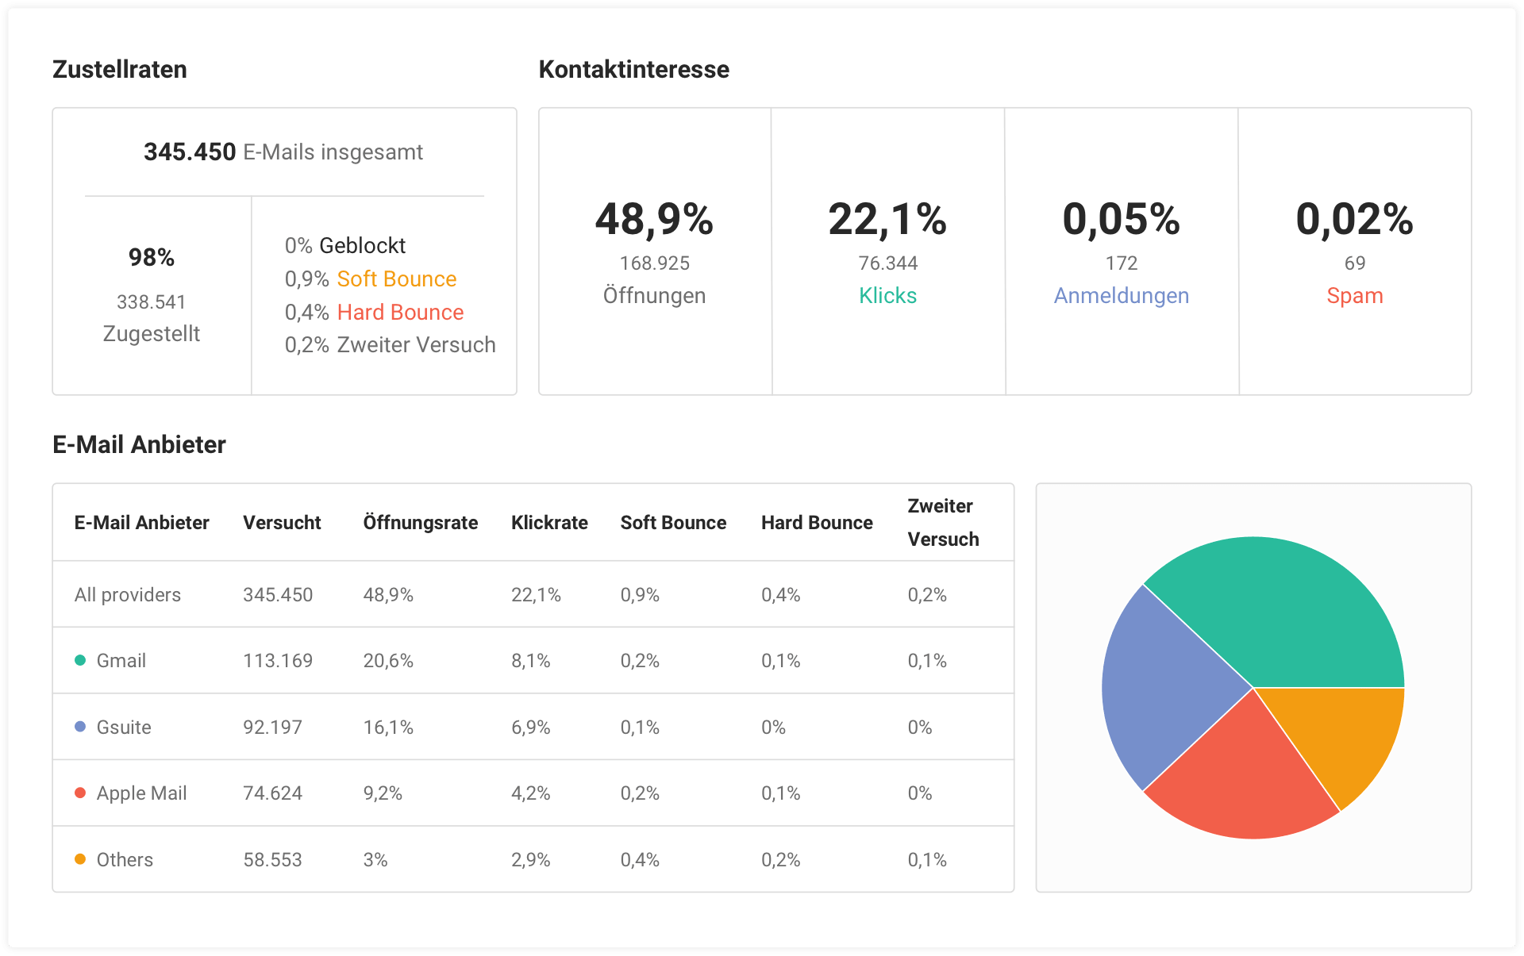Select the Apple Mail row label
This screenshot has height=956, width=1524.
[x=141, y=793]
